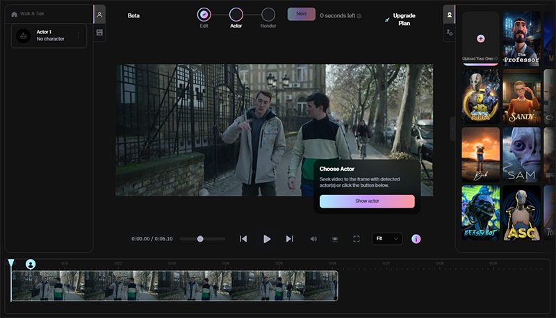The image size is (556, 318).
Task: Toggle fullscreen preview mode
Action: click(357, 239)
